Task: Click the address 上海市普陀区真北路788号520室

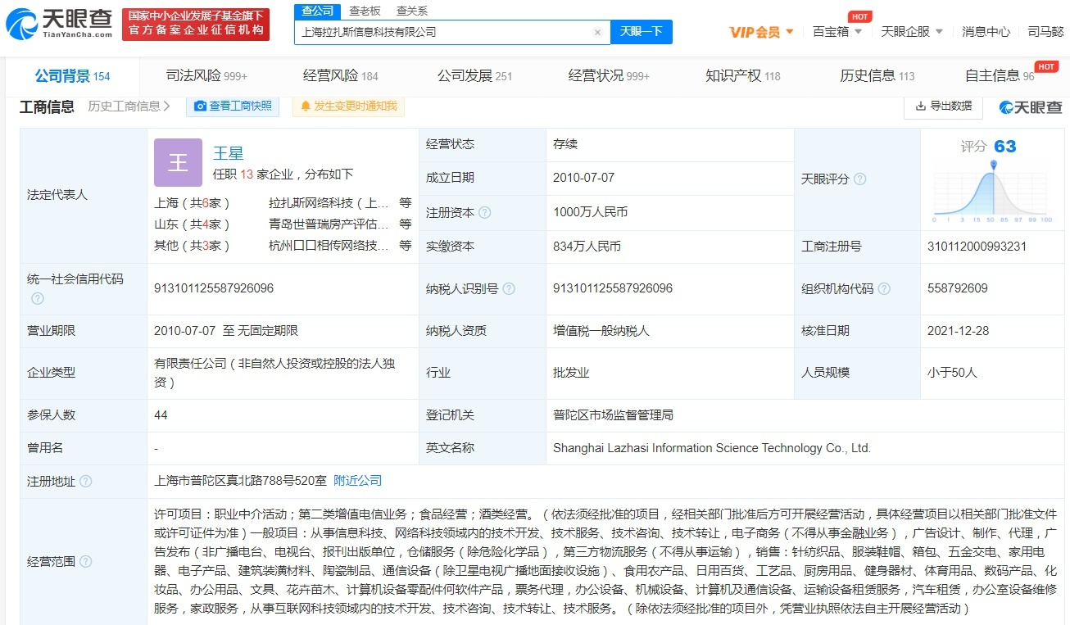Action: pos(240,480)
